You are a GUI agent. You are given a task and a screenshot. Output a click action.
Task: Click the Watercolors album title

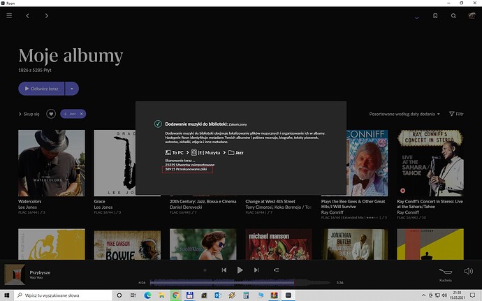point(30,201)
